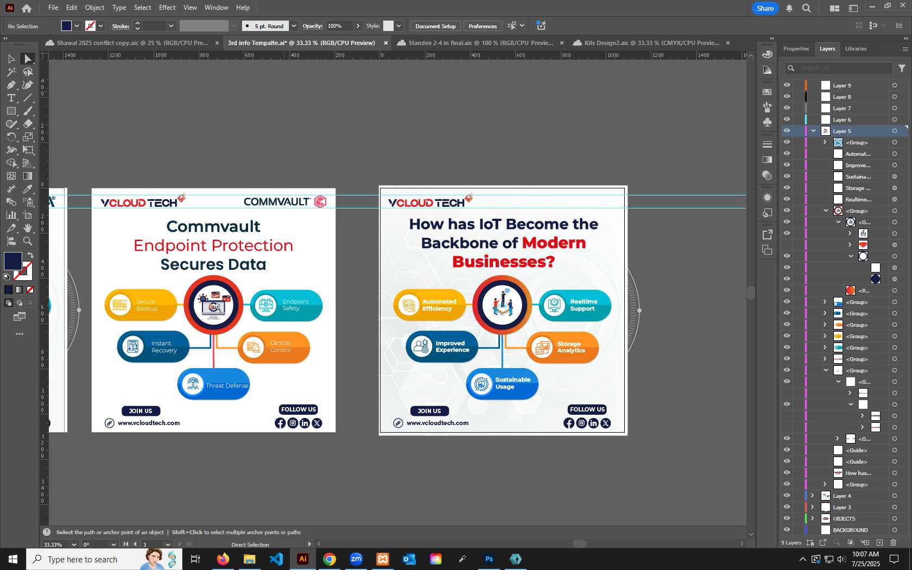Open Style dropdown arrow

[x=398, y=26]
